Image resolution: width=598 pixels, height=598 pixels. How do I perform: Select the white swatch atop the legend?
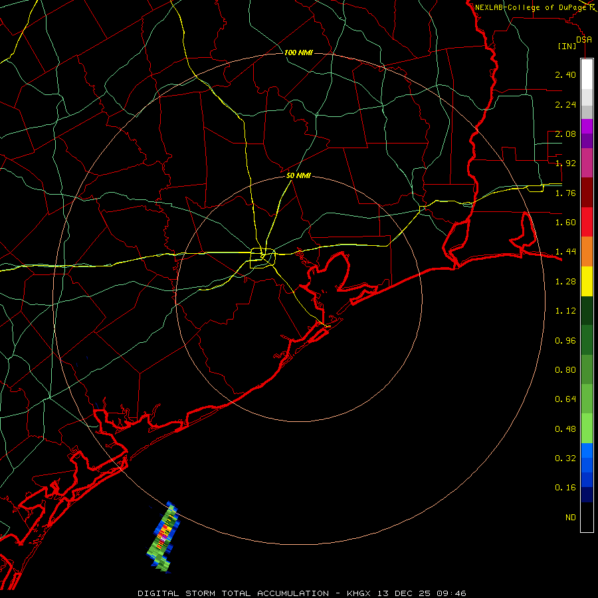click(587, 74)
